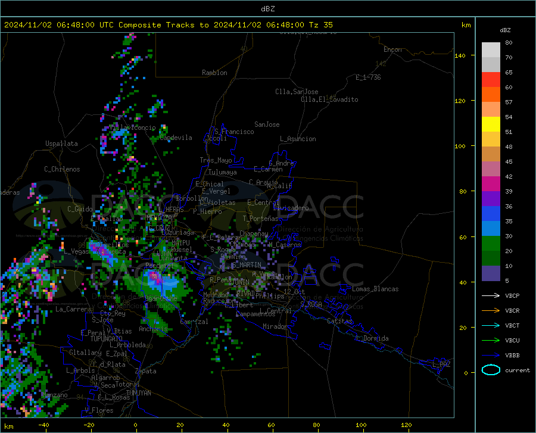The width and height of the screenshot is (536, 433).
Task: Click the Villavicencio map label
Action: pos(133,127)
